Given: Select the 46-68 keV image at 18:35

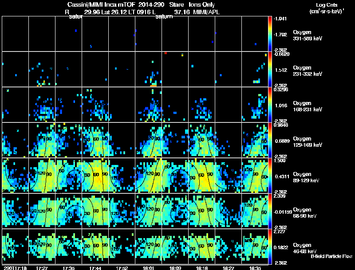Looking at the screenshot, I should click(x=255, y=247).
